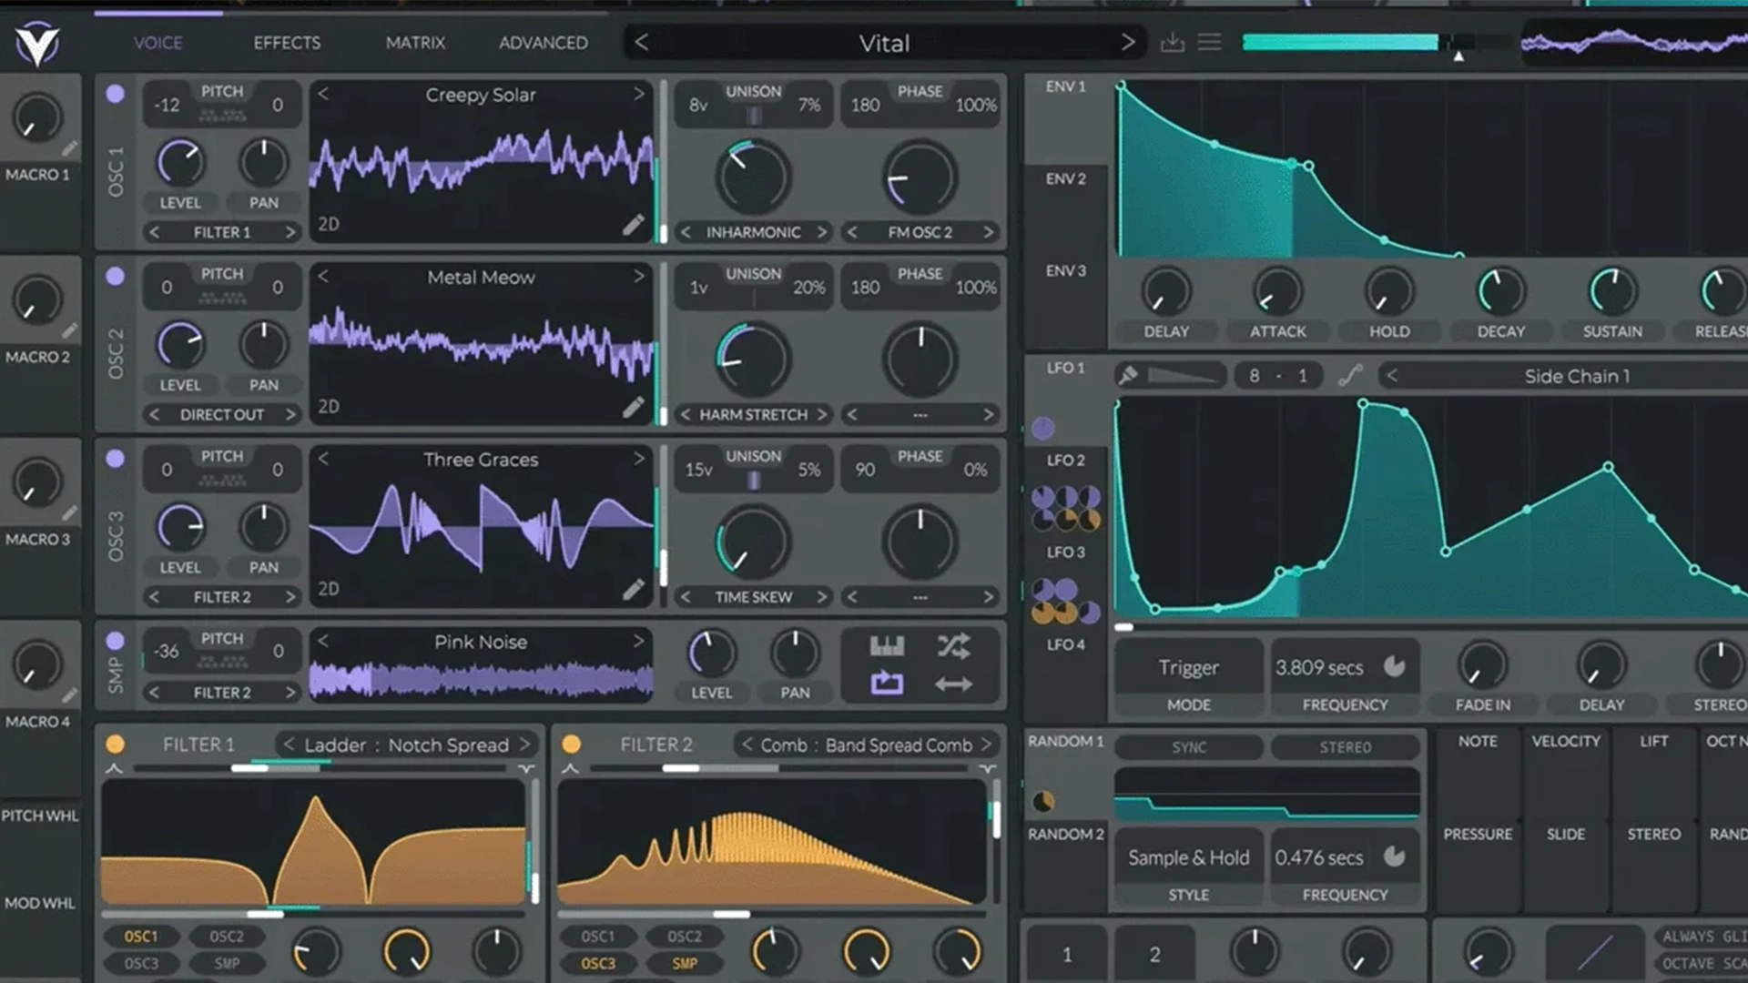
Task: Open the hamburger menu next to preset name
Action: [1210, 42]
